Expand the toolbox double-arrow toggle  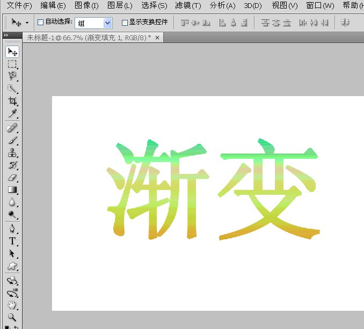click(x=6, y=35)
